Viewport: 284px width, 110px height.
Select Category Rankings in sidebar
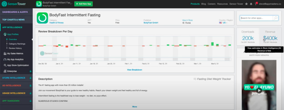click(x=17, y=44)
